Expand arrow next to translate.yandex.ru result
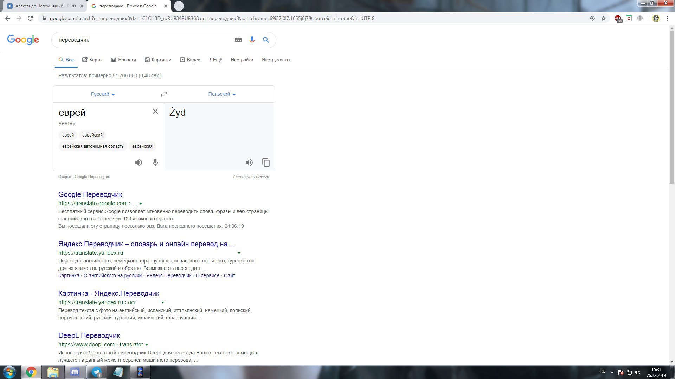 click(x=239, y=253)
